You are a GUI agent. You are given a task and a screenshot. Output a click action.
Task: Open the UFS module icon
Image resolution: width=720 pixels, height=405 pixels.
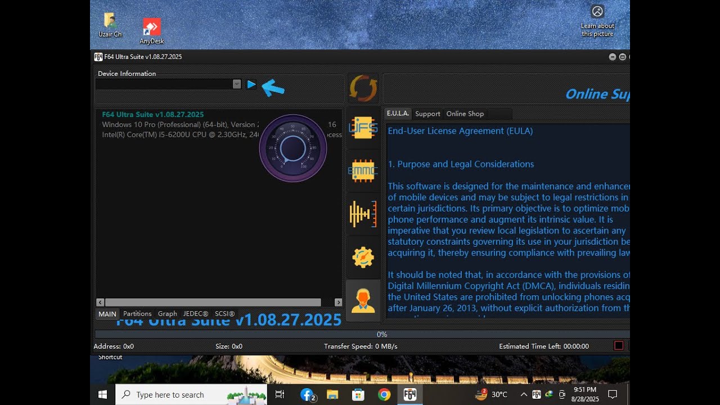click(x=363, y=128)
